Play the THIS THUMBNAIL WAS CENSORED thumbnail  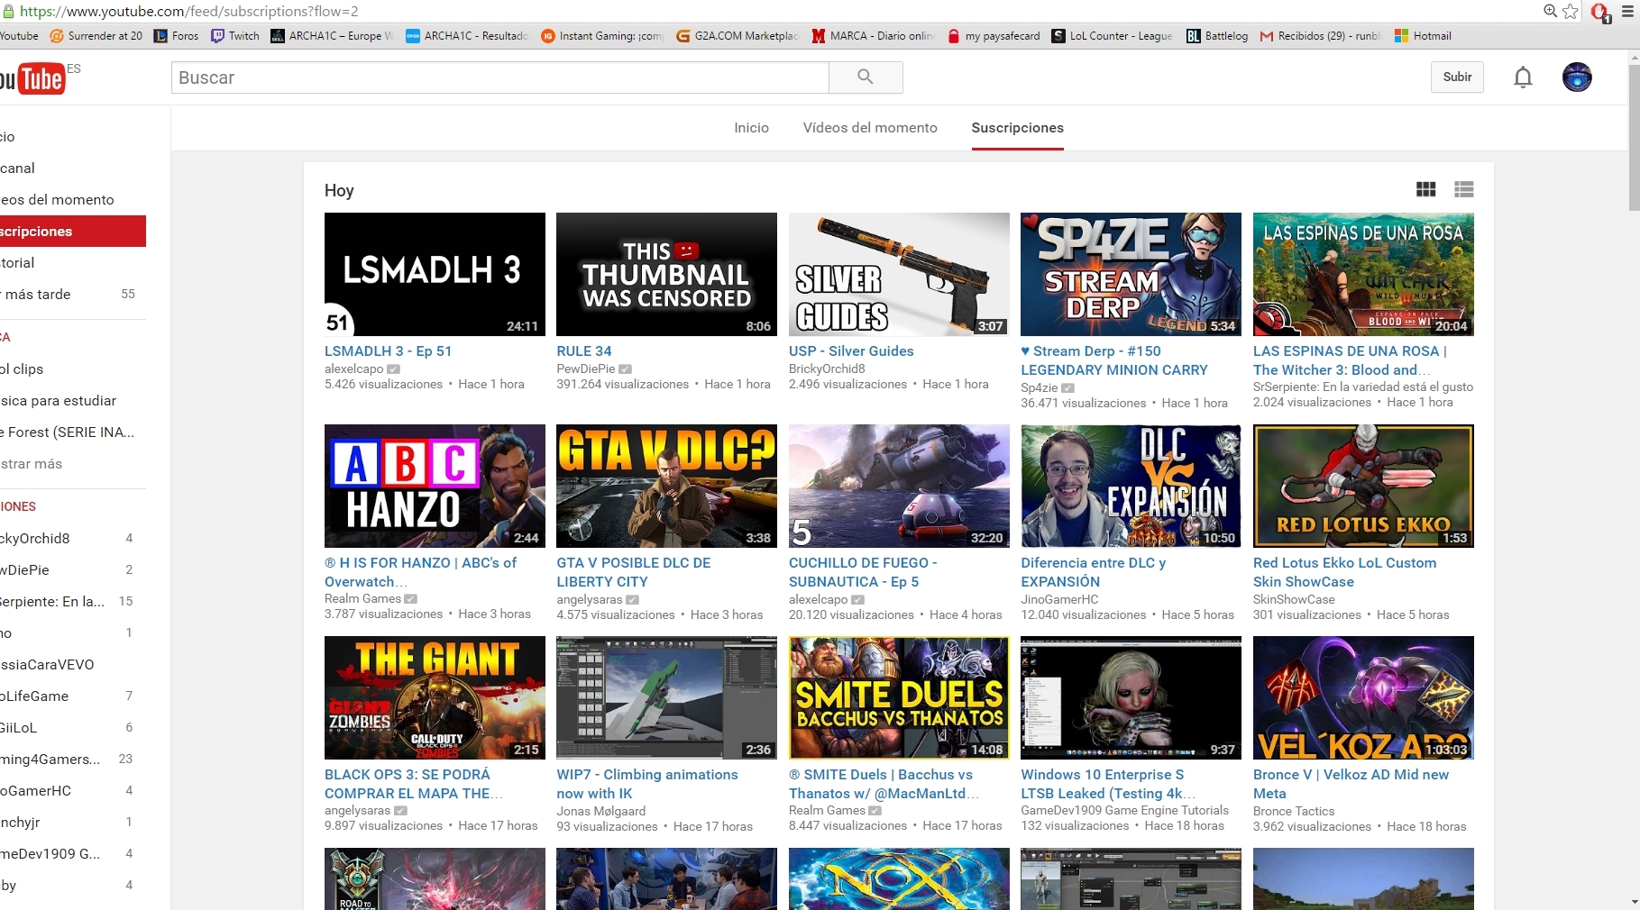point(666,274)
